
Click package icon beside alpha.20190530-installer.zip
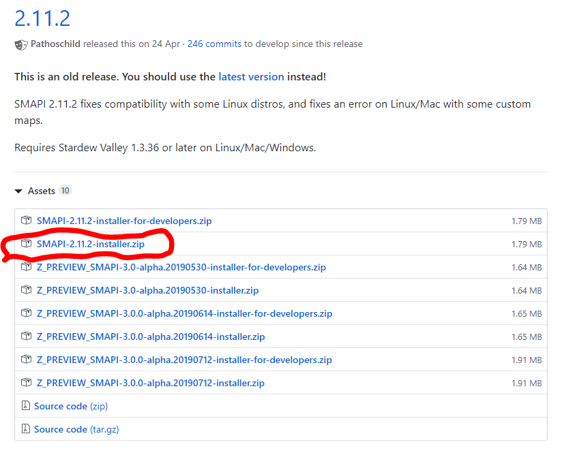26,290
